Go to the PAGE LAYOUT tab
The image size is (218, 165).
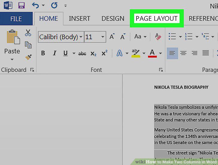[157, 19]
